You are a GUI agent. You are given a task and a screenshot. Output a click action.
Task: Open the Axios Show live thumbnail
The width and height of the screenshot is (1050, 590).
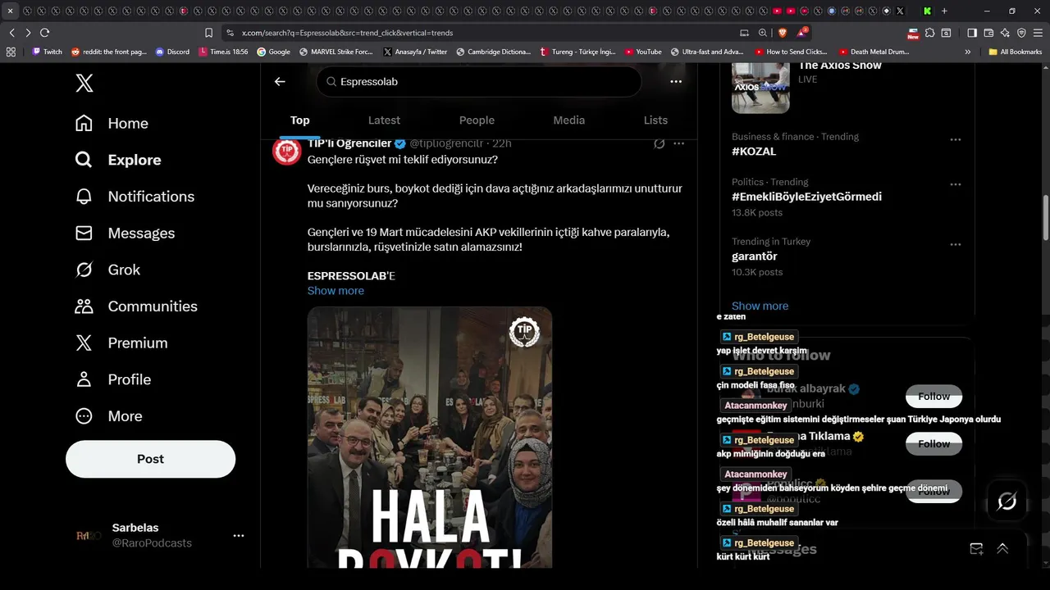tap(760, 88)
